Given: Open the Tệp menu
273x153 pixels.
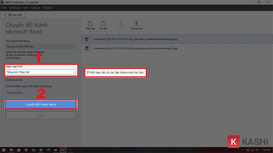Looking at the screenshot, I should [4, 7].
